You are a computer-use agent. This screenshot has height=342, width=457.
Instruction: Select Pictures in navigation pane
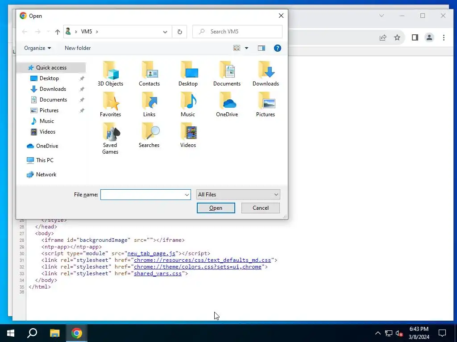tap(49, 110)
